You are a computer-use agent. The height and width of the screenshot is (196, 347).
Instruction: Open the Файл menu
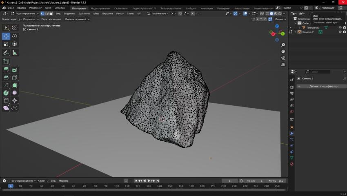[x=11, y=8]
